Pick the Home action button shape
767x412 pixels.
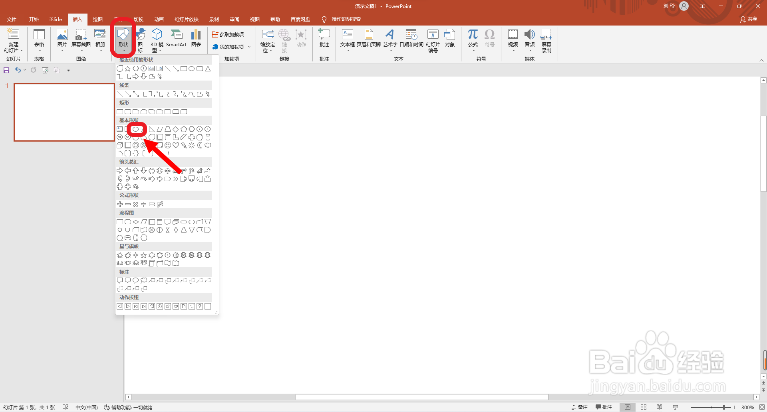(x=152, y=306)
